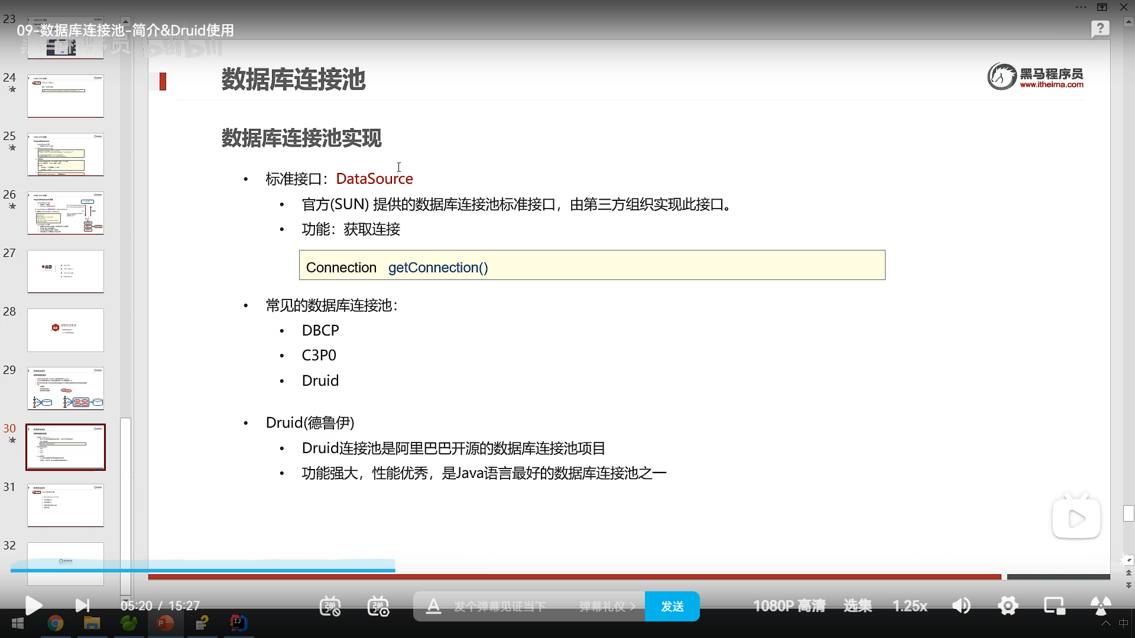Open IntelliJ IDEA from the taskbar

238,623
